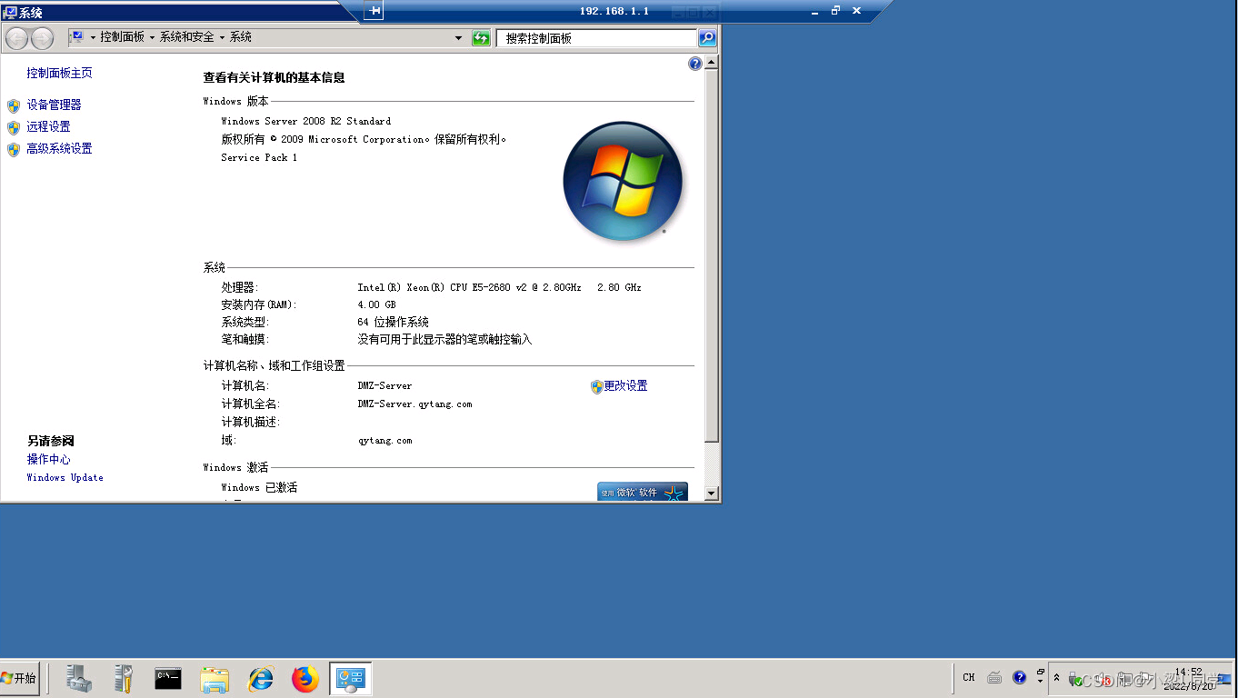Click the shield icon beside 设备管理器
The width and height of the screenshot is (1238, 698).
14,105
